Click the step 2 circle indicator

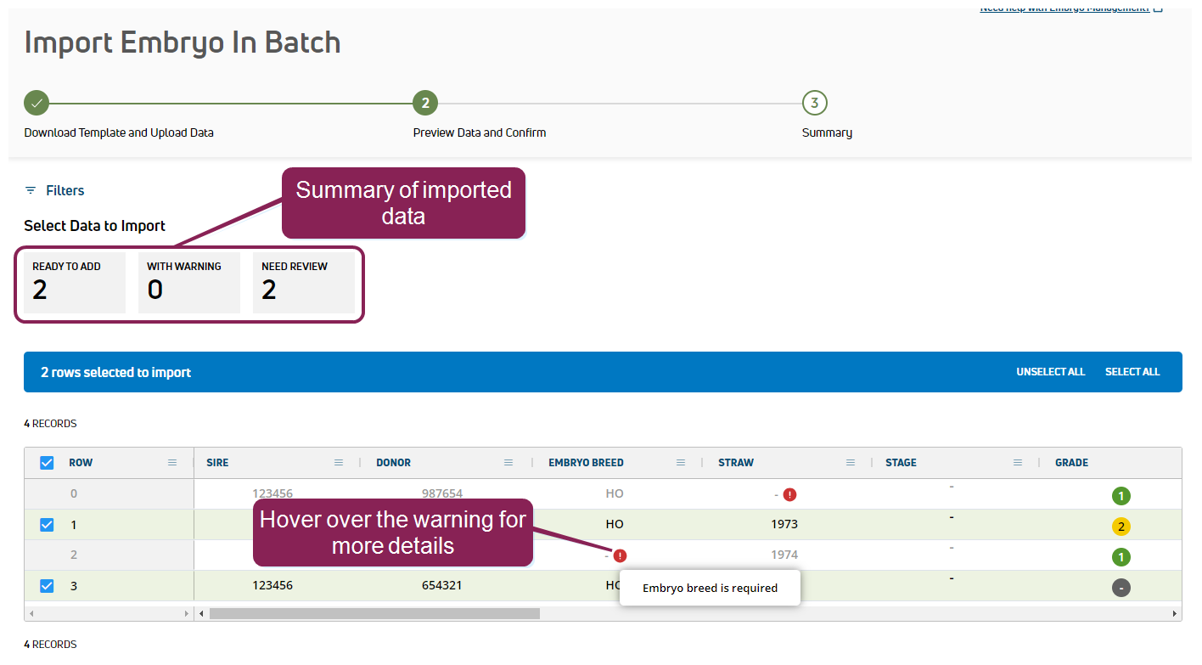pyautogui.click(x=425, y=104)
